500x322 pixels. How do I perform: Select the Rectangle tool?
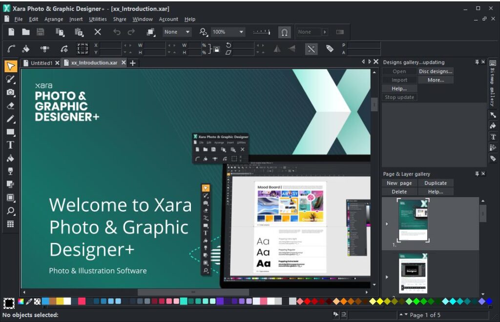coord(10,132)
